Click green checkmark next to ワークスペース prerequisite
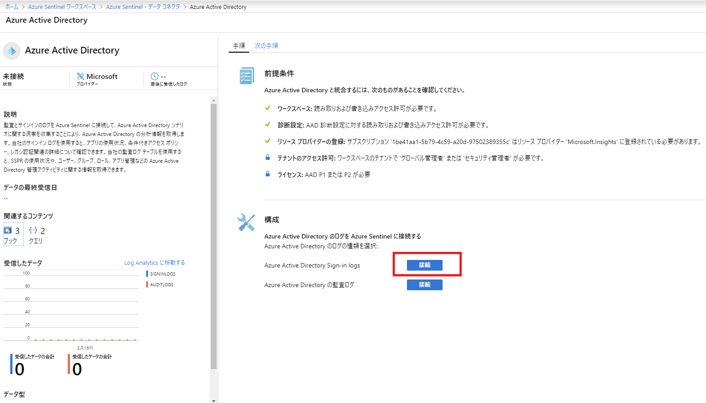The image size is (706, 403). [267, 108]
